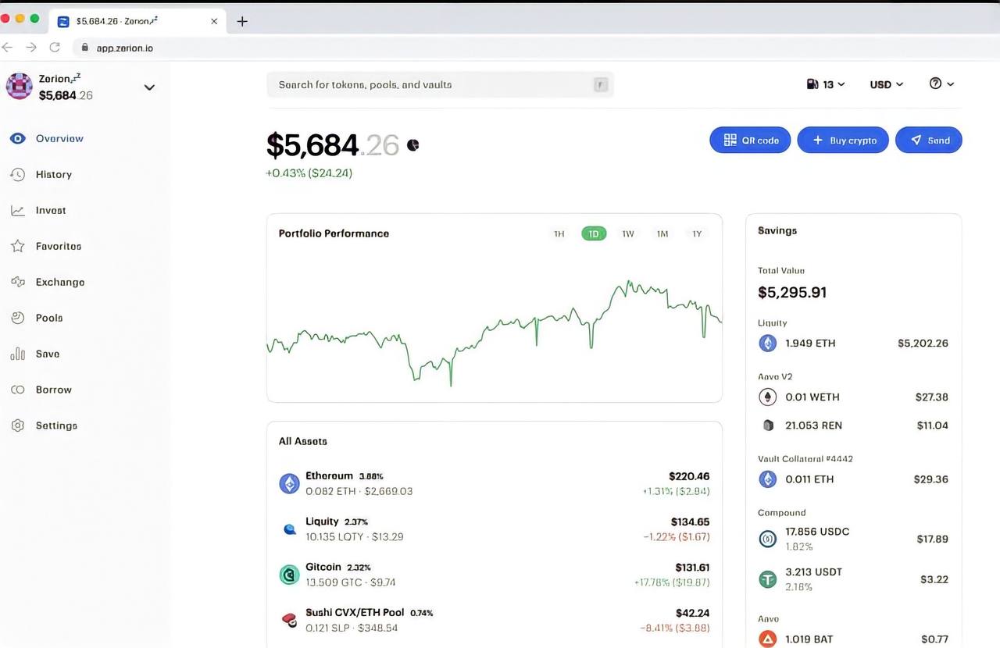
Task: Click the REN token icon
Action: click(768, 425)
